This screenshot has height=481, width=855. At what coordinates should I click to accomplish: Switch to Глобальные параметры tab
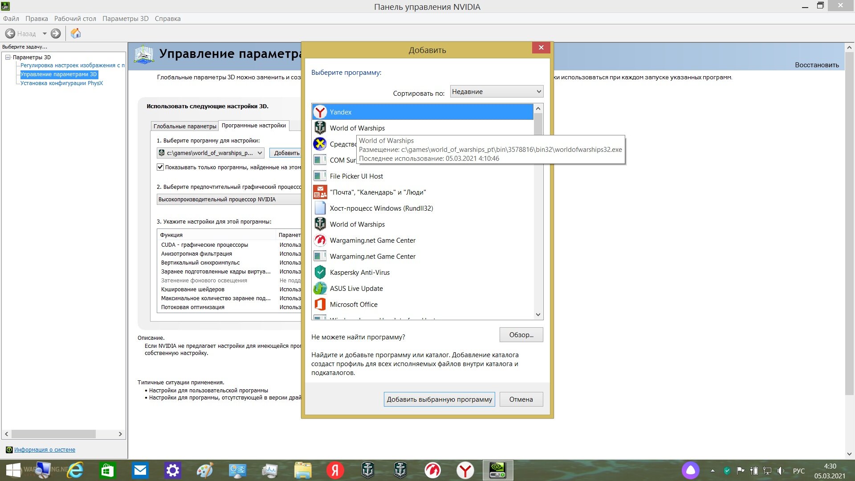pos(185,126)
